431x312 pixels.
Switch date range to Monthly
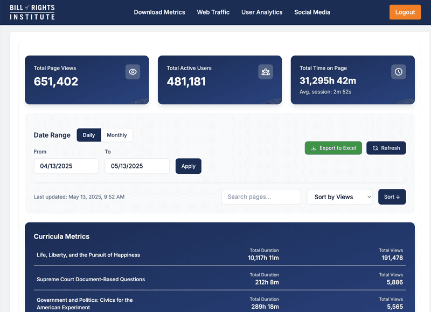click(x=117, y=135)
